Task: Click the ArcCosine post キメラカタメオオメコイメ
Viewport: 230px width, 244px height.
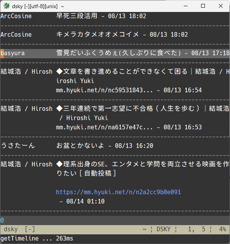Action: [x=97, y=34]
